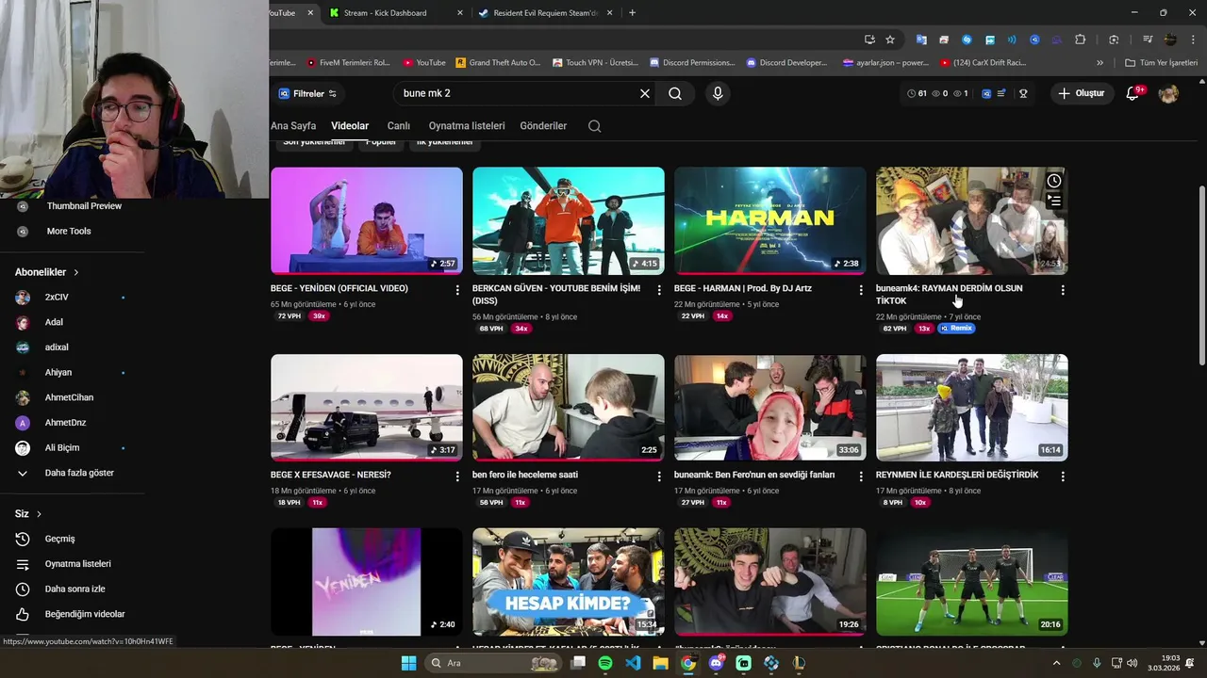Open the HARMAN video thumbnail
Screen dimensions: 1207x678
(x=770, y=220)
